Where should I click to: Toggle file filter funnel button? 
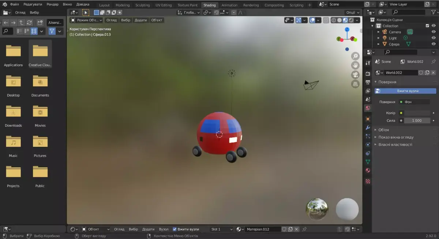pyautogui.click(x=52, y=31)
